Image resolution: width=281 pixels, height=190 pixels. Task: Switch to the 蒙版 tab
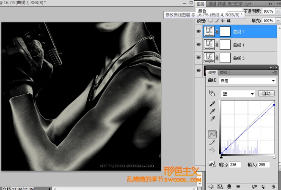223,73
